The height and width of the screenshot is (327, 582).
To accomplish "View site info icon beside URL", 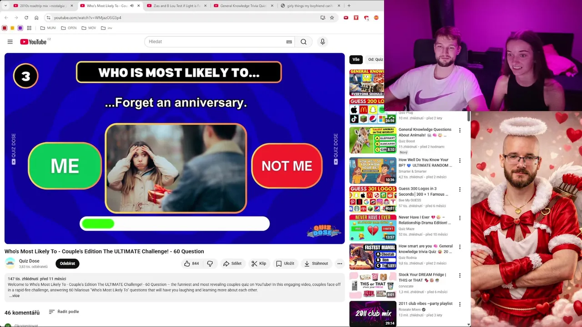I will [x=48, y=18].
